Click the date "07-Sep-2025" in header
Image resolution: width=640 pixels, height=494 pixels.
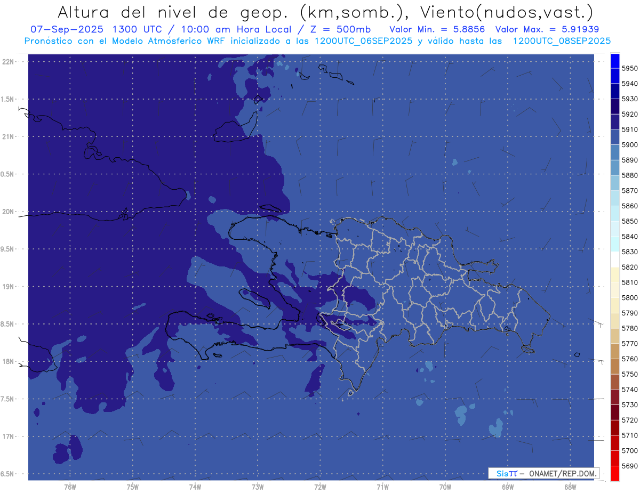pos(67,29)
